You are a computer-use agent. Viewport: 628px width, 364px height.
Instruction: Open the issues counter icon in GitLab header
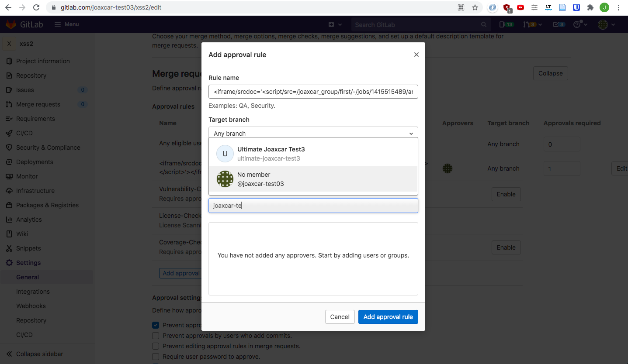[507, 24]
